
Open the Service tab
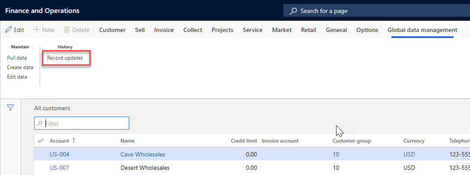[x=253, y=30]
